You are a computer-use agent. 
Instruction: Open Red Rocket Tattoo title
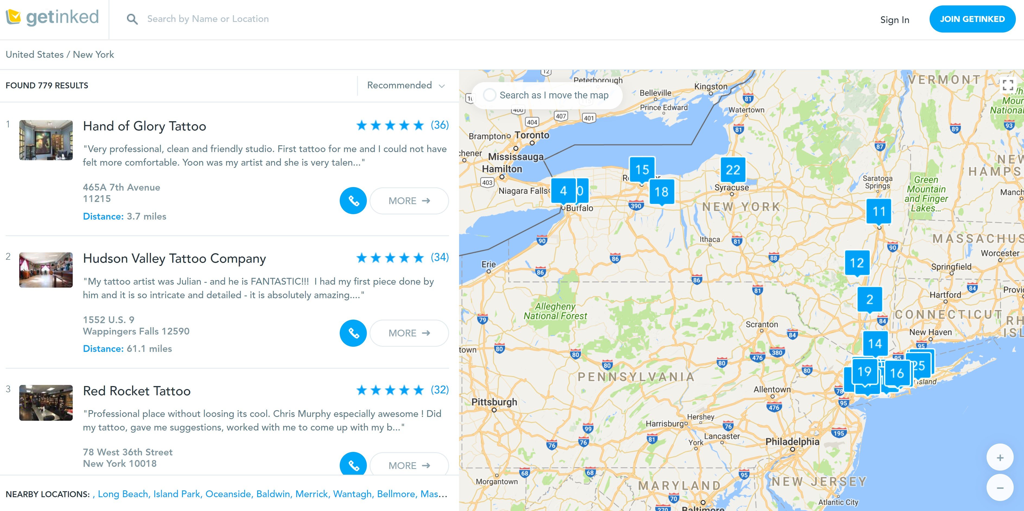coord(137,391)
